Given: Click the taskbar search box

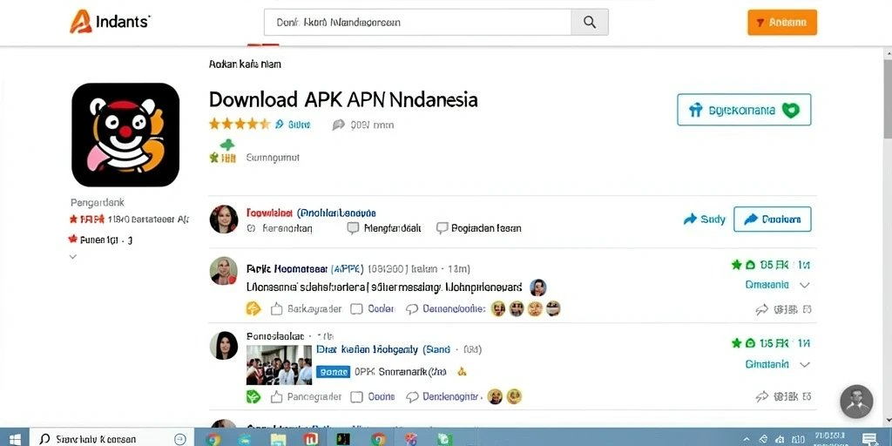Looking at the screenshot, I should [x=111, y=439].
